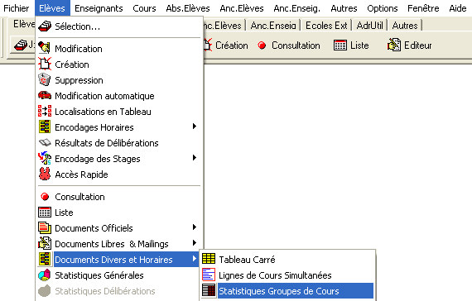
Task: Open the Fenêtre menu
Action: [x=423, y=8]
